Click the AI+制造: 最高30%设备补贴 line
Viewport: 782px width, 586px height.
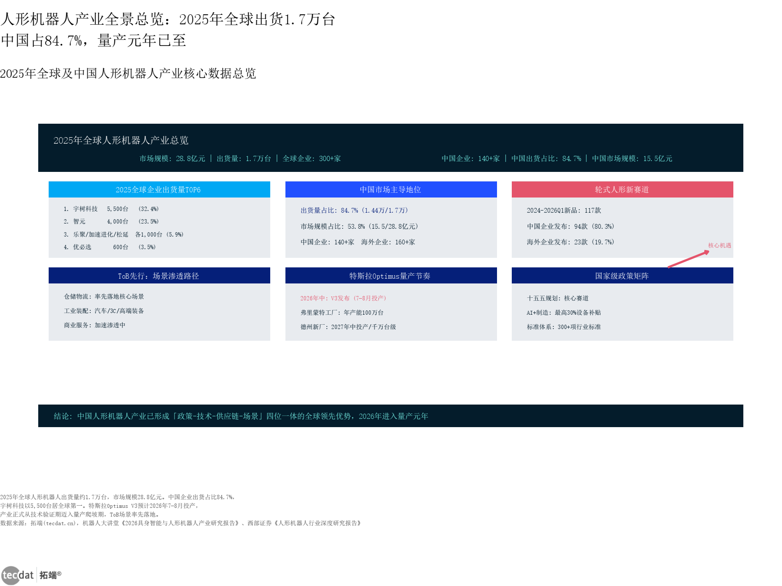[x=563, y=313]
